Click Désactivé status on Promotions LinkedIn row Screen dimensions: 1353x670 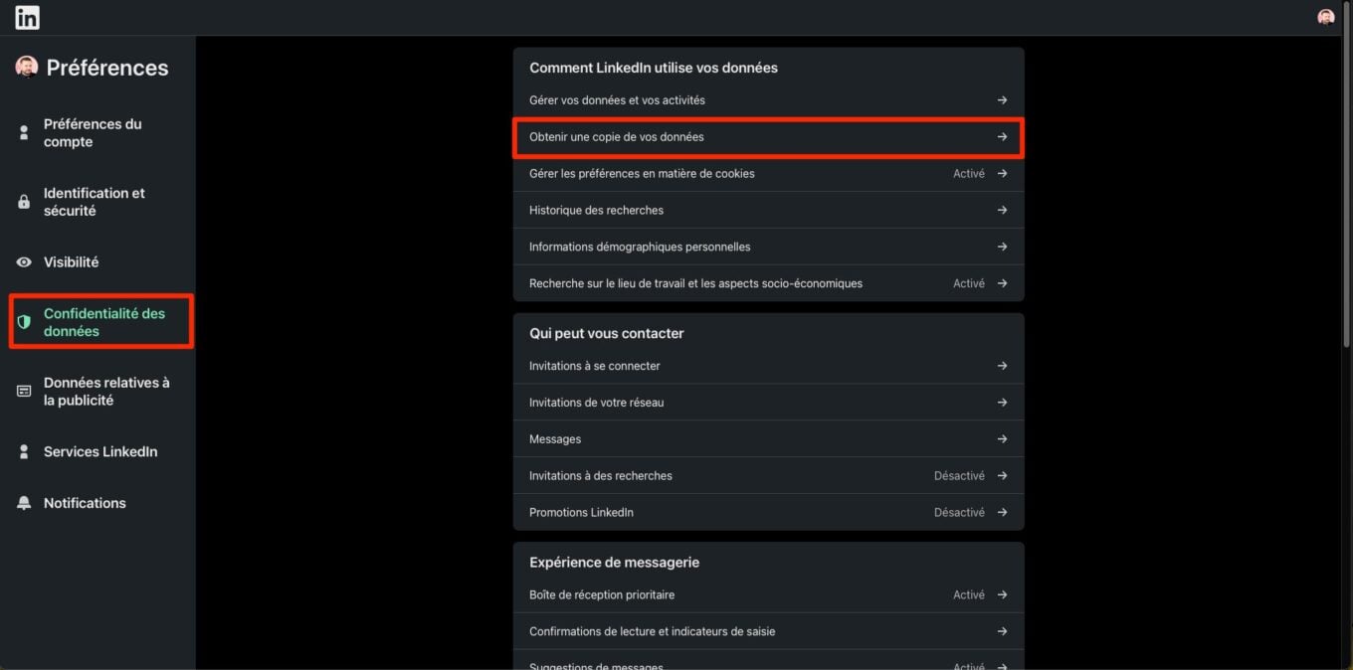pos(959,513)
